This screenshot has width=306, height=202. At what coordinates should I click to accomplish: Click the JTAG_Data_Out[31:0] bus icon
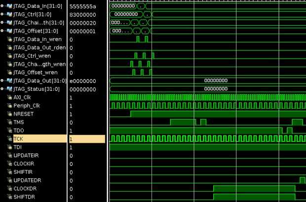tap(9, 81)
